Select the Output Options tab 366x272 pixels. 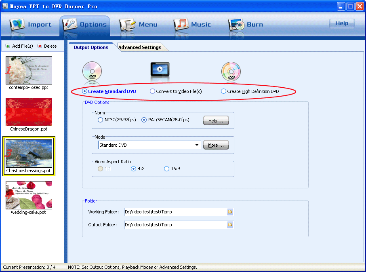click(x=91, y=47)
